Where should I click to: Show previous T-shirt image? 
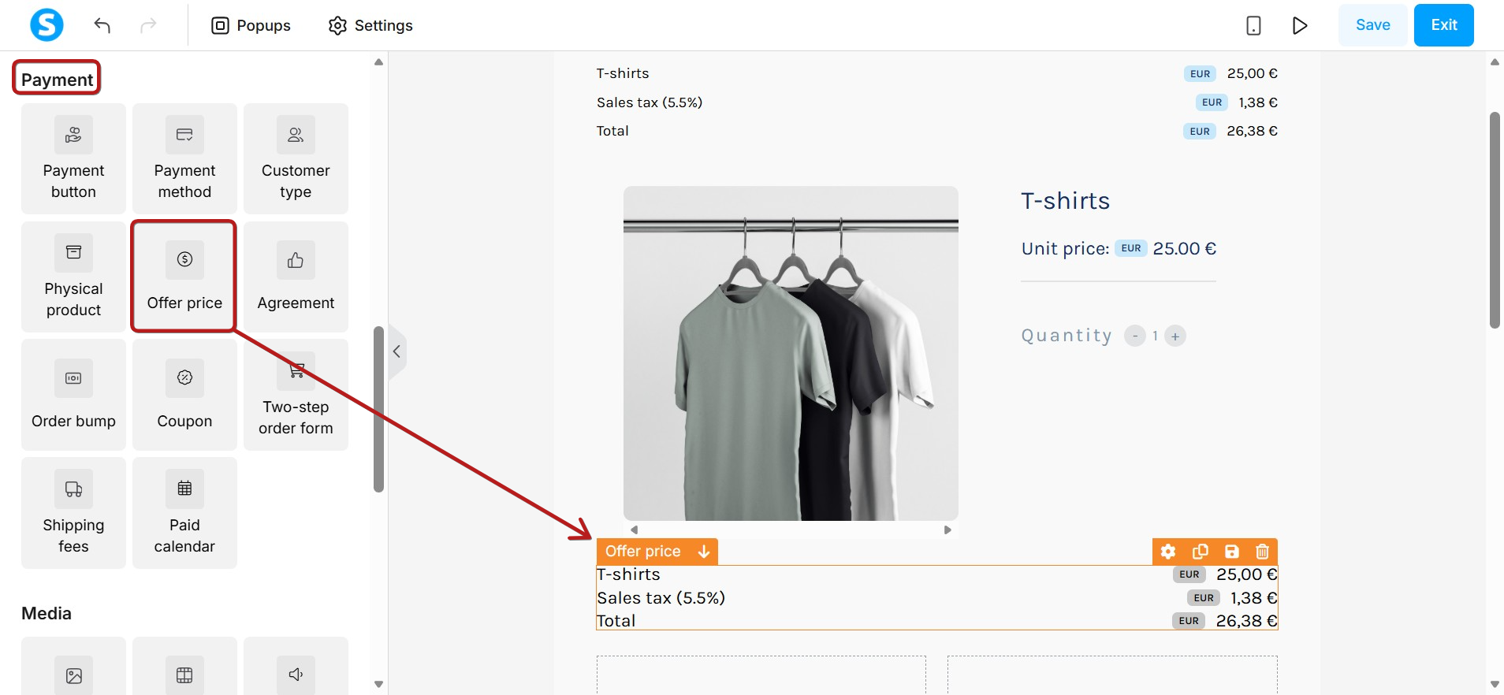[x=634, y=530]
